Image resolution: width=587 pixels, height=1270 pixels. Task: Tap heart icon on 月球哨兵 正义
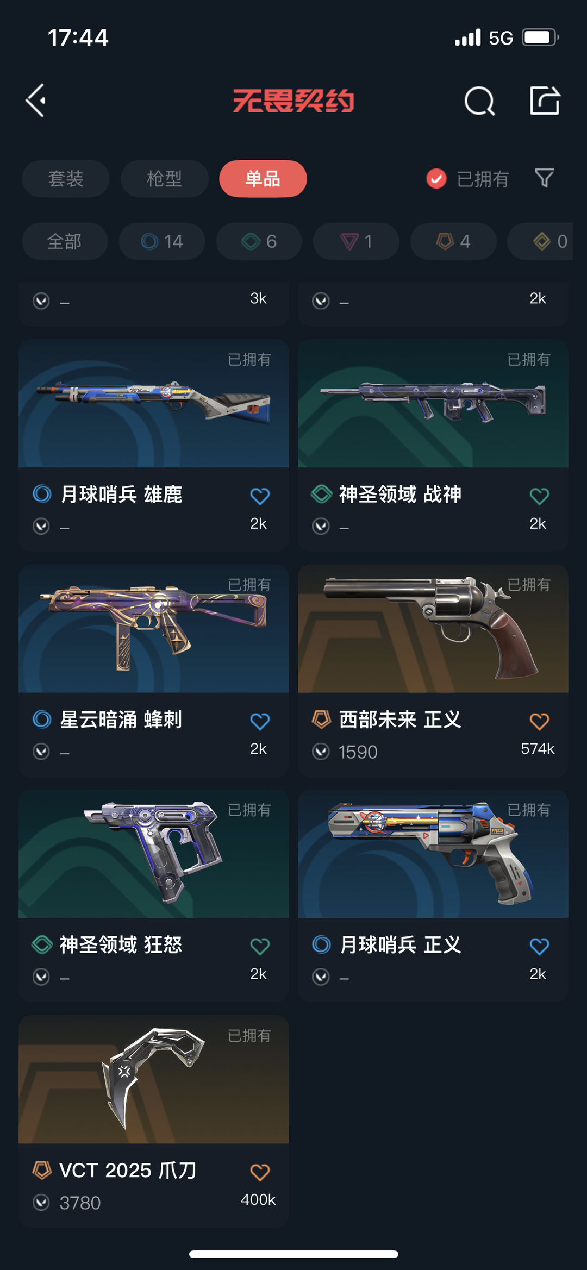539,946
